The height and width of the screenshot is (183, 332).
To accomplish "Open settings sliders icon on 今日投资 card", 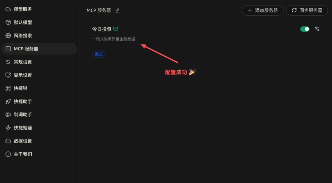I will coord(317,29).
